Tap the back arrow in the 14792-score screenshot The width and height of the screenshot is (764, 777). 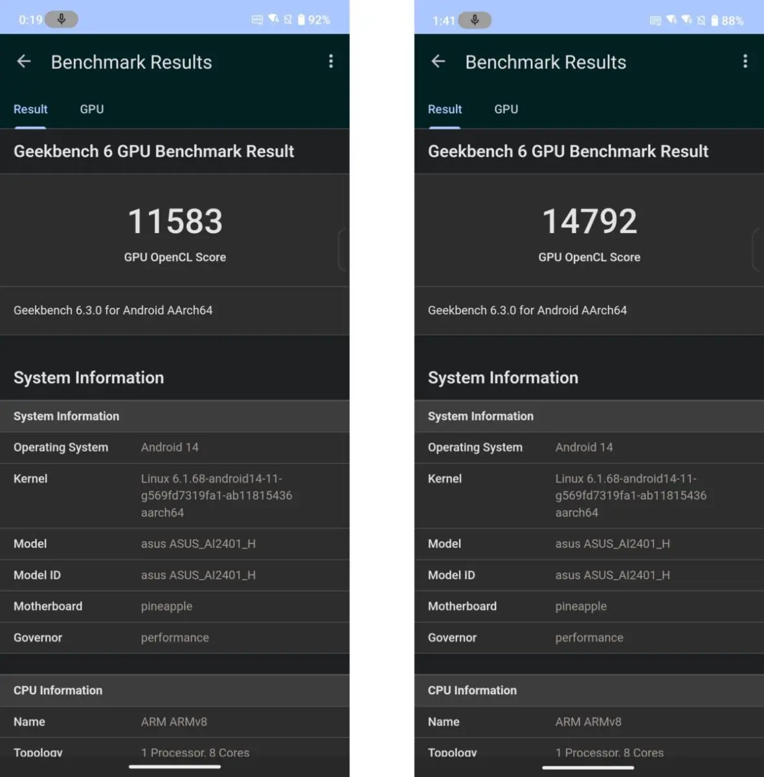438,62
